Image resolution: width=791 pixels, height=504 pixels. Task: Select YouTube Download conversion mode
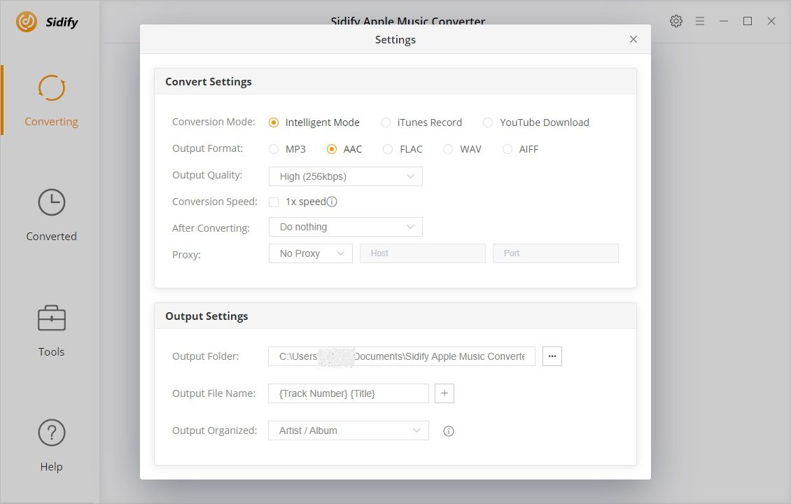pos(487,122)
